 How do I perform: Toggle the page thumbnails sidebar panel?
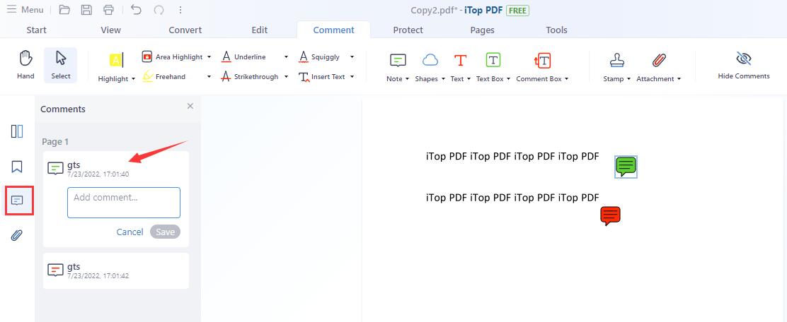tap(17, 131)
